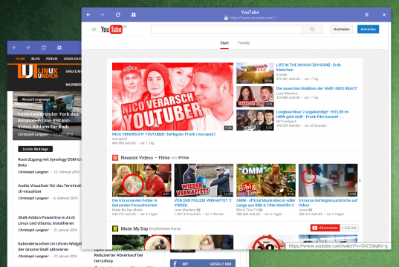The image size is (399, 267).
Task: Open FORUM in Linux und Ich menu
Action: click(52, 59)
